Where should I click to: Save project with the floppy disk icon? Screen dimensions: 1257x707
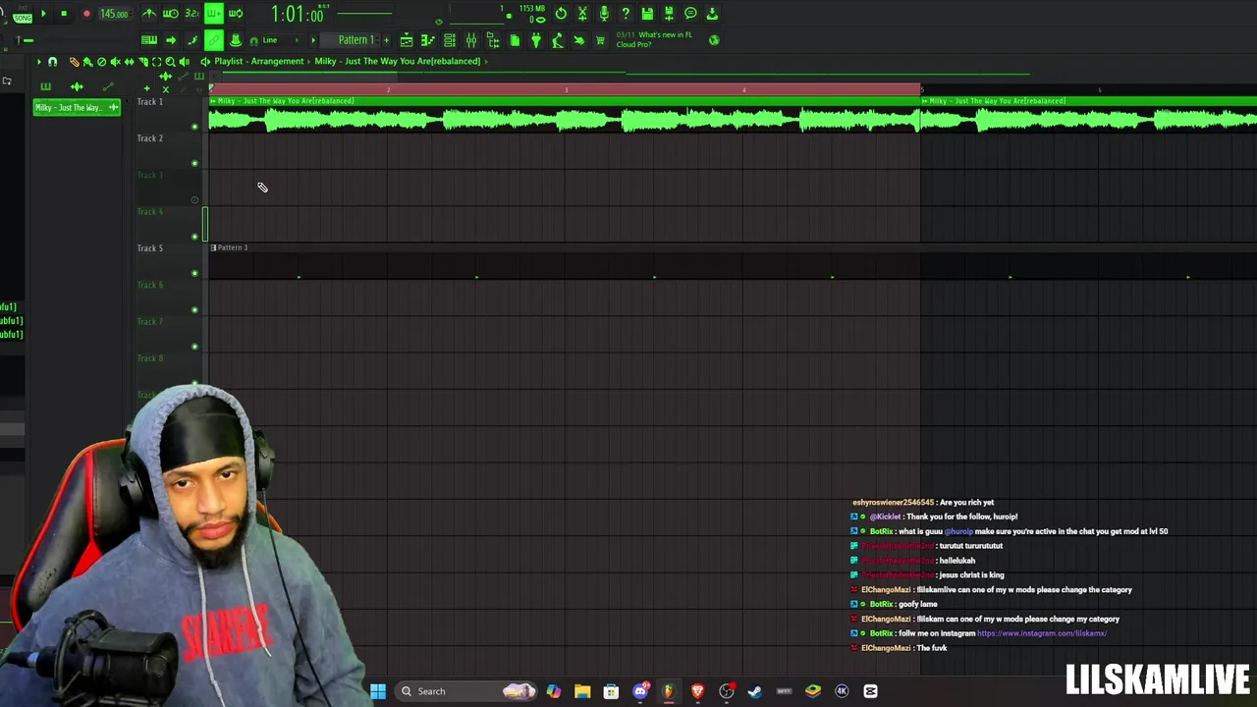point(647,14)
